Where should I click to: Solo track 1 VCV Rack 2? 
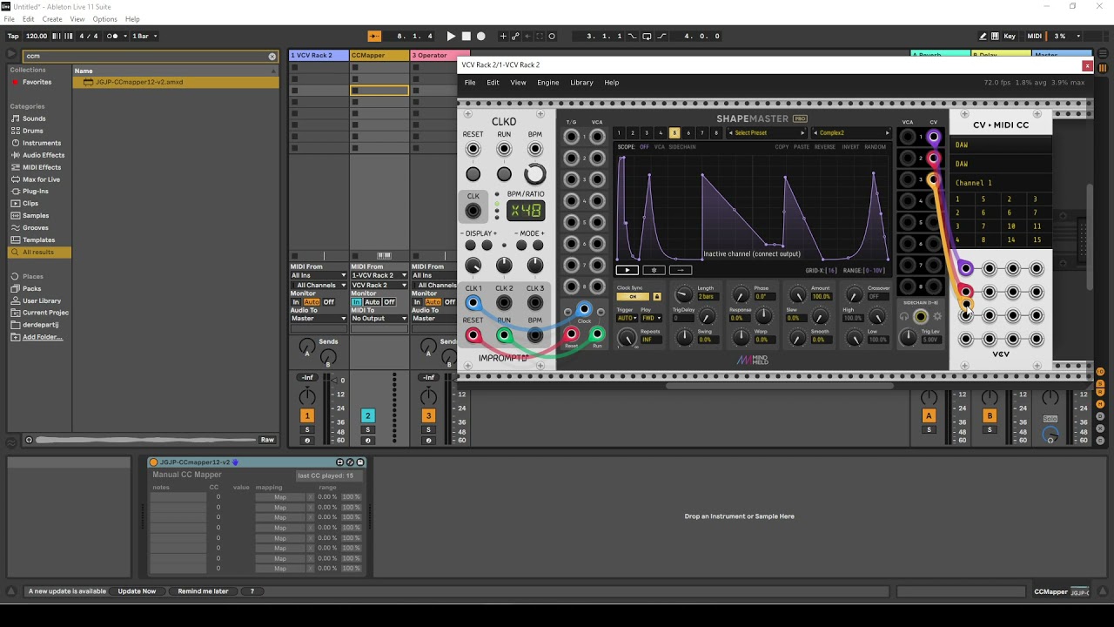click(x=307, y=429)
